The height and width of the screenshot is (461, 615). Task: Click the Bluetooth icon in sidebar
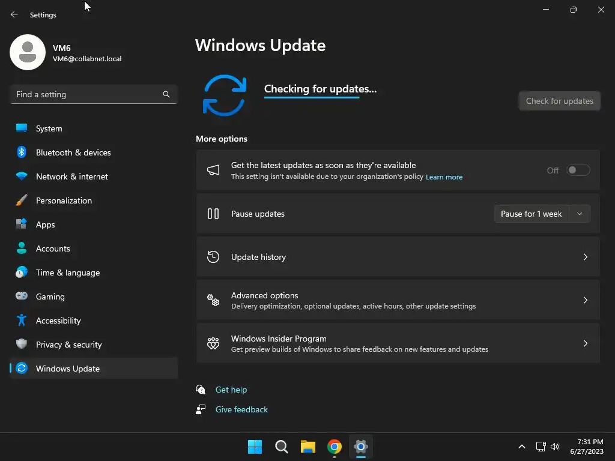22,152
